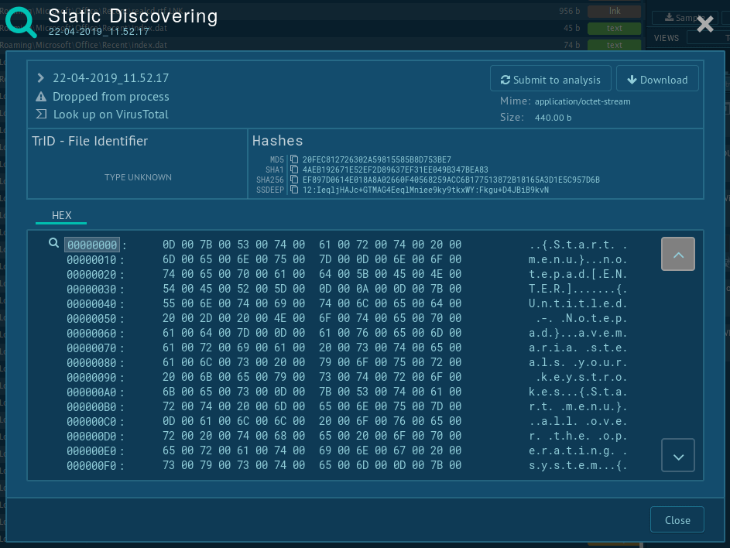Viewport: 730px width, 548px height.
Task: Copy the SHA1 hash value
Action: click(x=294, y=170)
